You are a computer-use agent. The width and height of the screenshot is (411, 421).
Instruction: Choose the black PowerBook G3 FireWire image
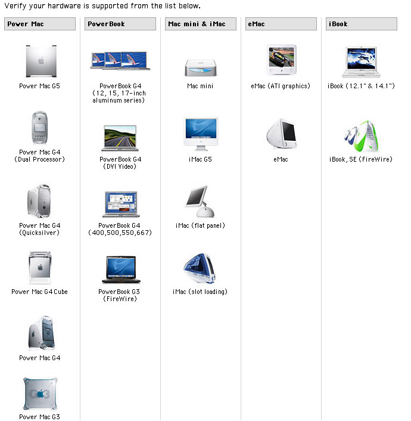tap(121, 270)
